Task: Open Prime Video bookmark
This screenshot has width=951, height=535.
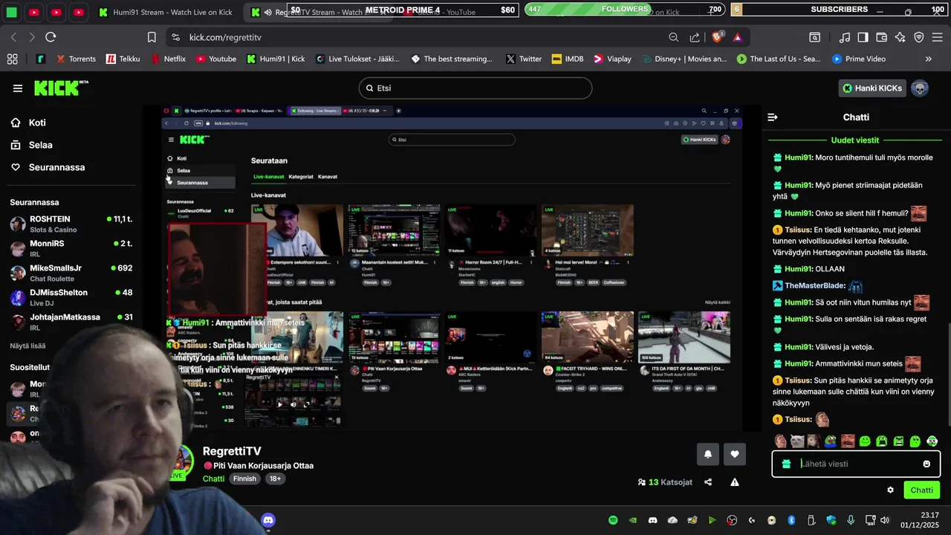Action: (x=859, y=59)
